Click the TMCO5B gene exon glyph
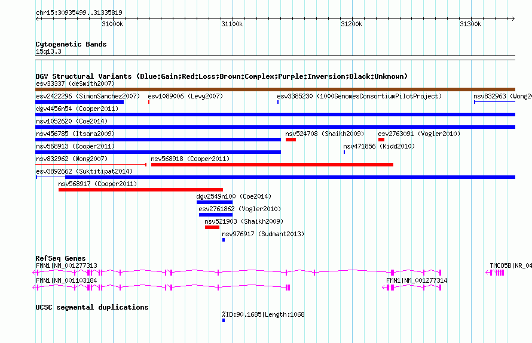Screen dimensions: 532x343 [495, 272]
